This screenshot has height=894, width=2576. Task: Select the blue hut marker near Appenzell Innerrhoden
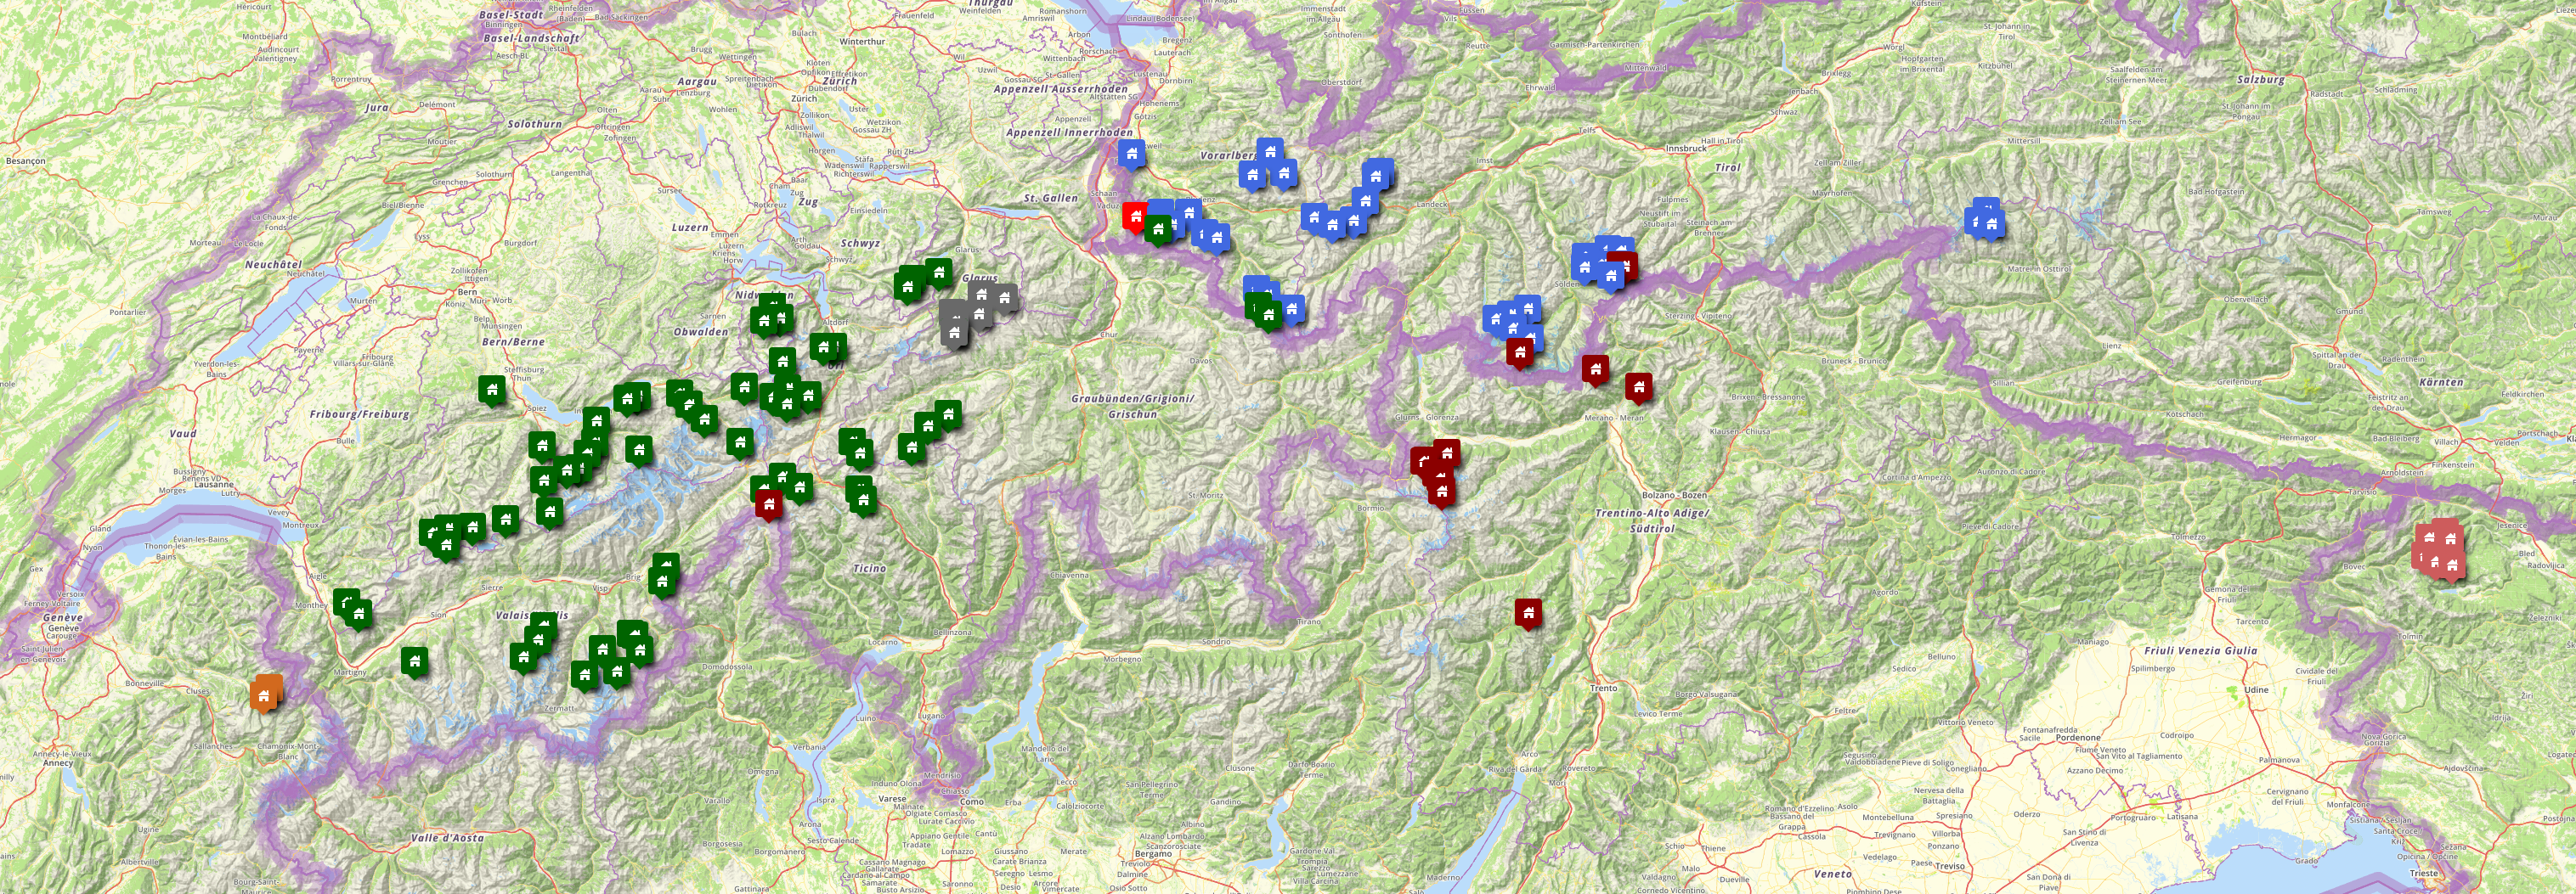point(1131,155)
